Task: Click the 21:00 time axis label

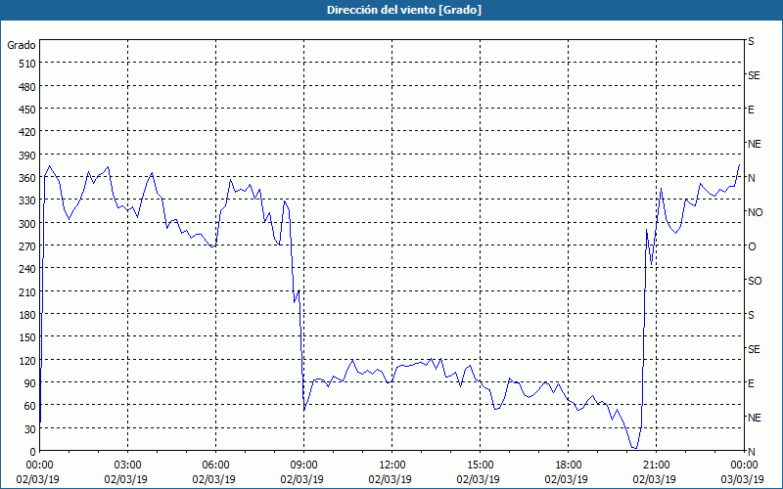Action: point(656,466)
